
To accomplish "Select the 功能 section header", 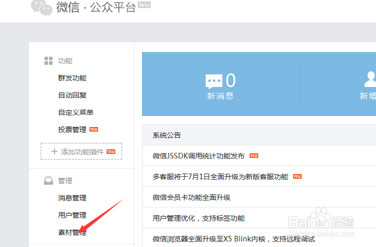I will (65, 61).
